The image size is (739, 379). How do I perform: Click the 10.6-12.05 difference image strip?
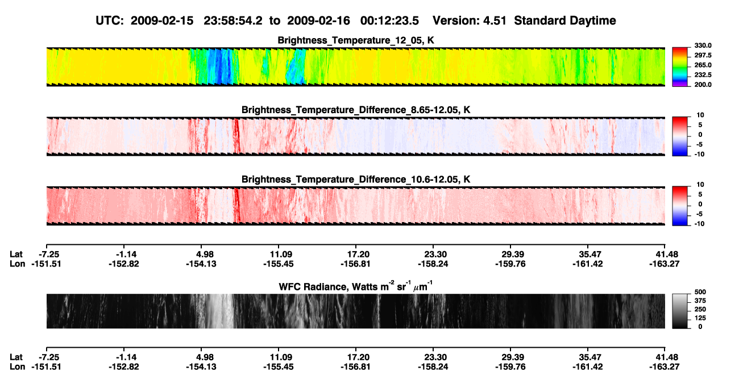pos(355,206)
